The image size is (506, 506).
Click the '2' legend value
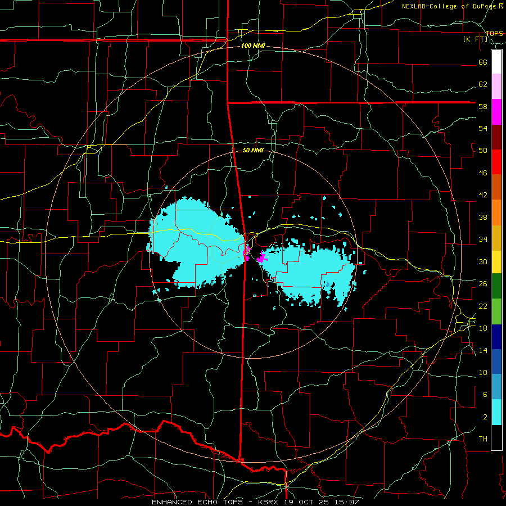[485, 417]
